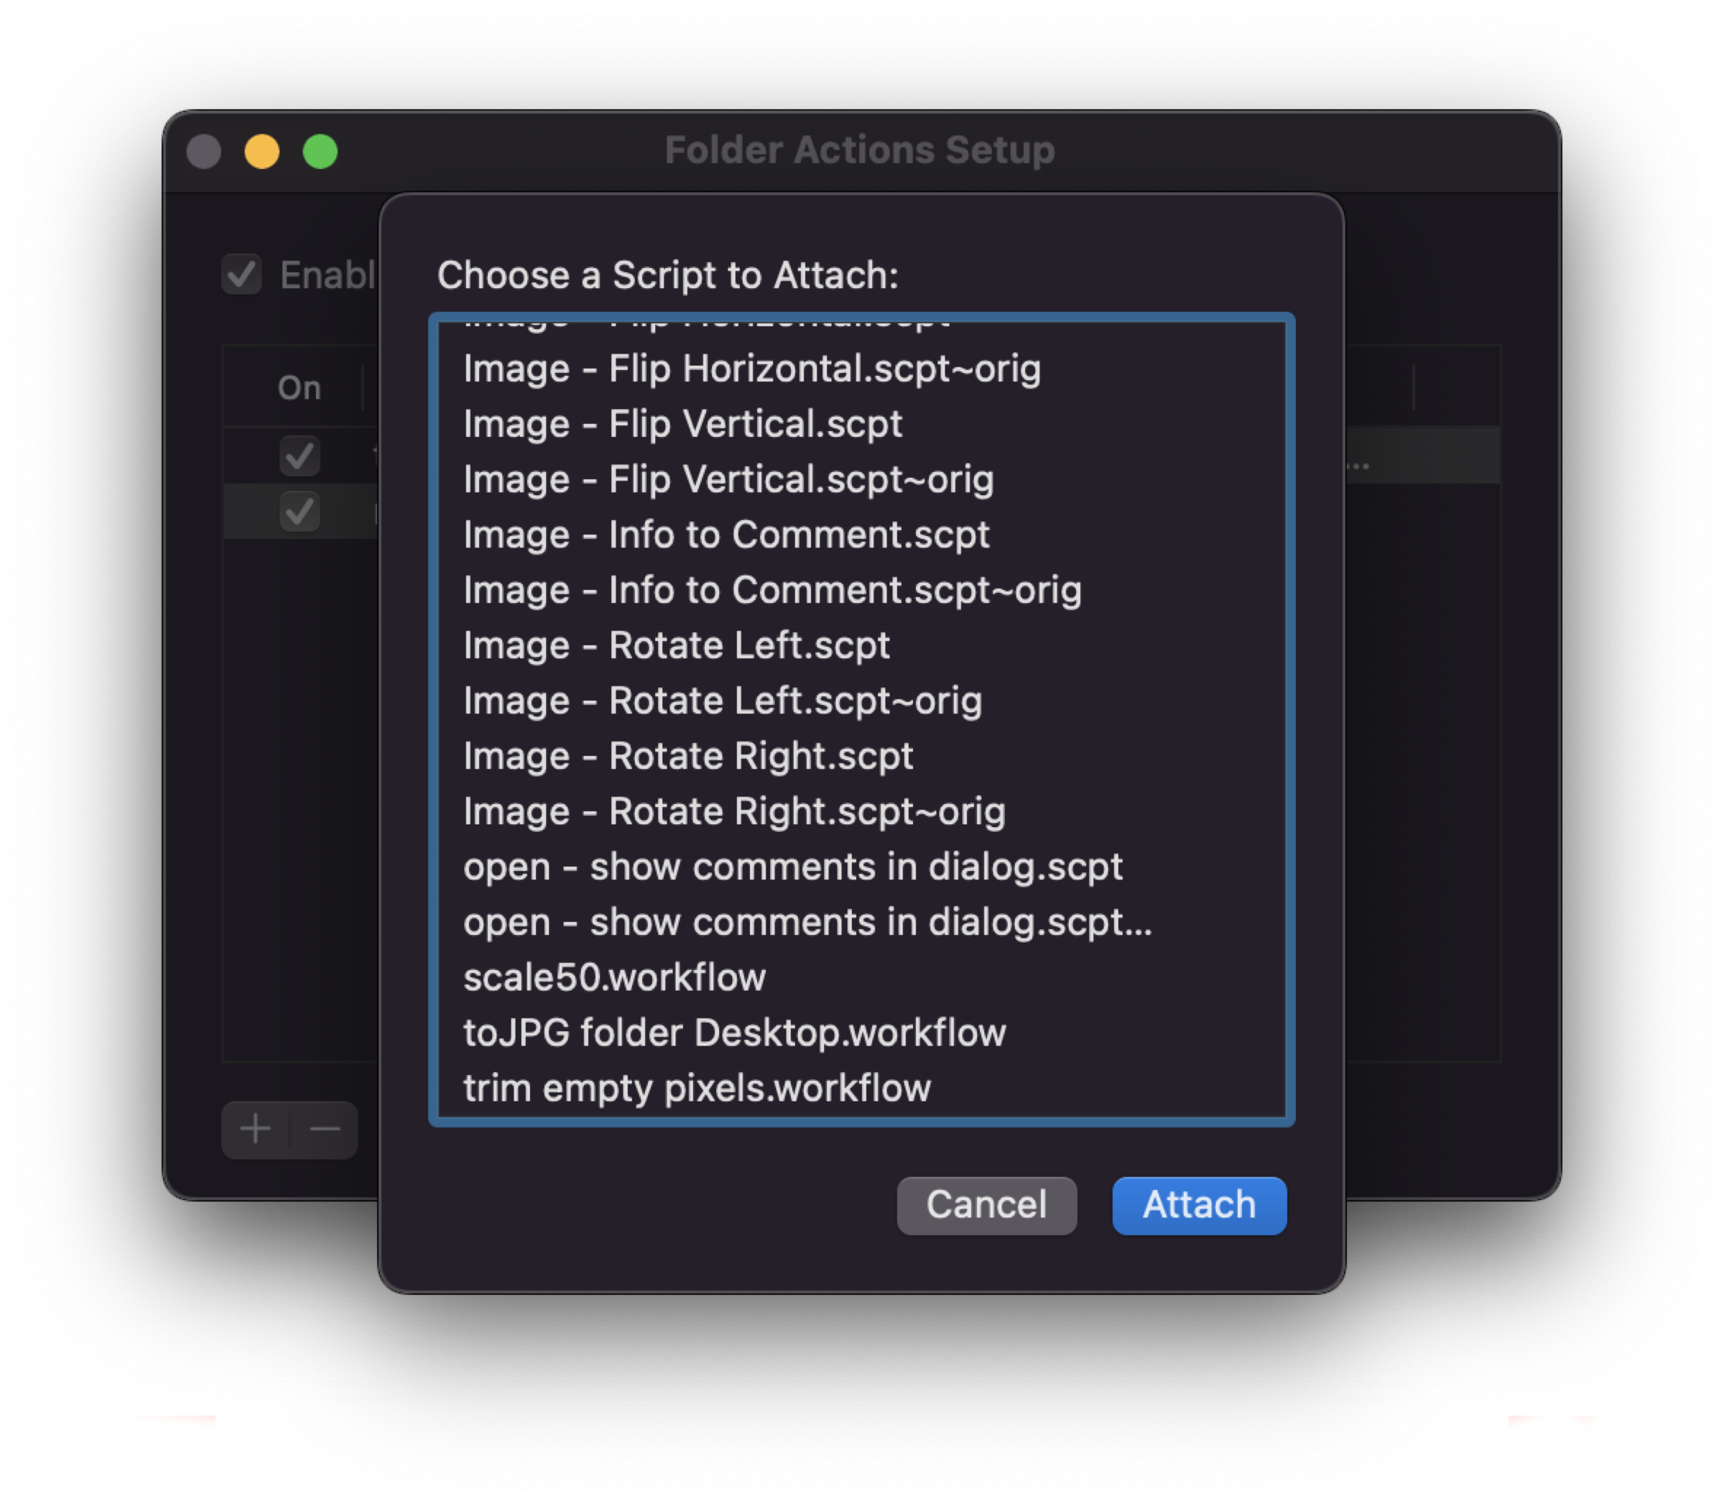Click the On column header
This screenshot has width=1724, height=1509.
click(x=300, y=388)
